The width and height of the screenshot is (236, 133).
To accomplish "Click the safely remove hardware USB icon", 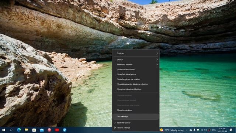I will click(194, 130).
